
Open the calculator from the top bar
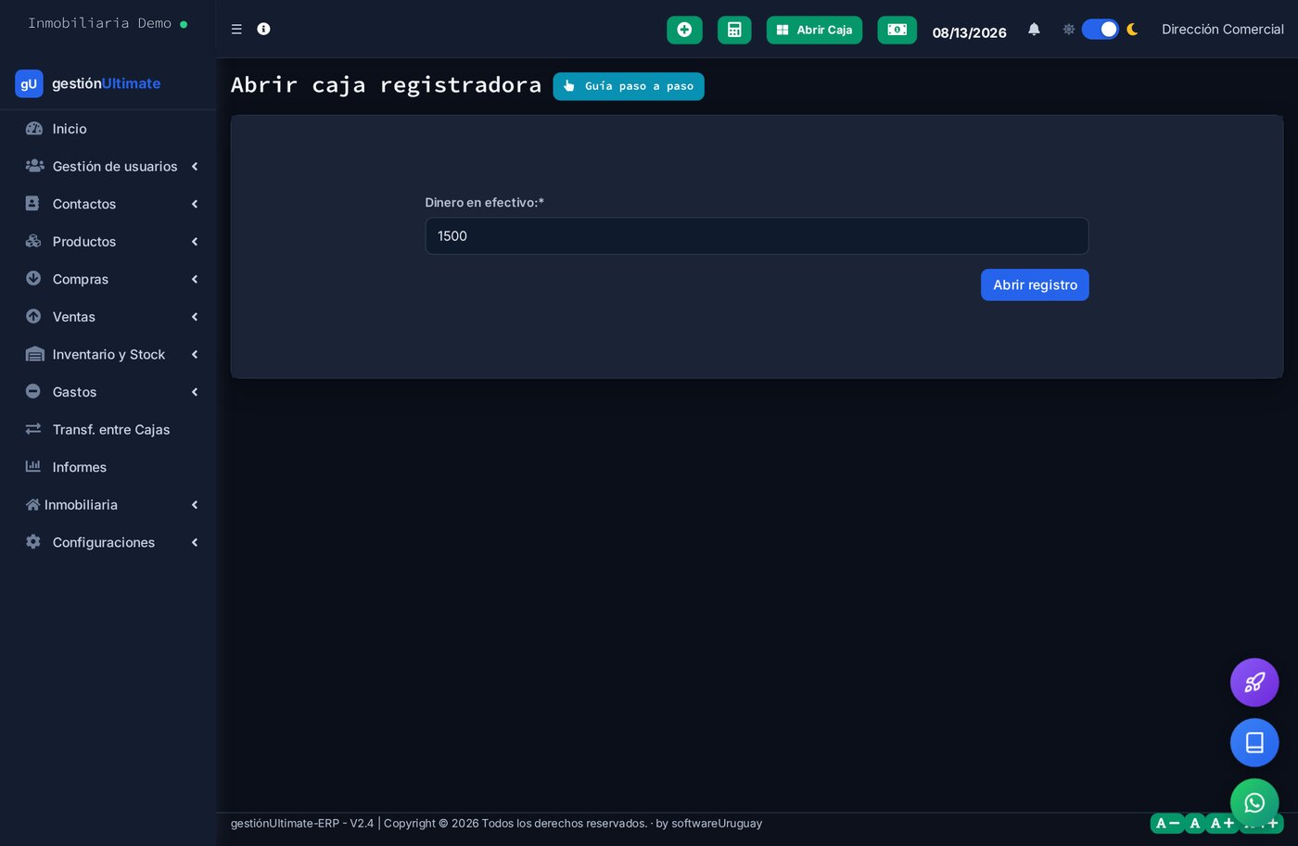pyautogui.click(x=734, y=30)
